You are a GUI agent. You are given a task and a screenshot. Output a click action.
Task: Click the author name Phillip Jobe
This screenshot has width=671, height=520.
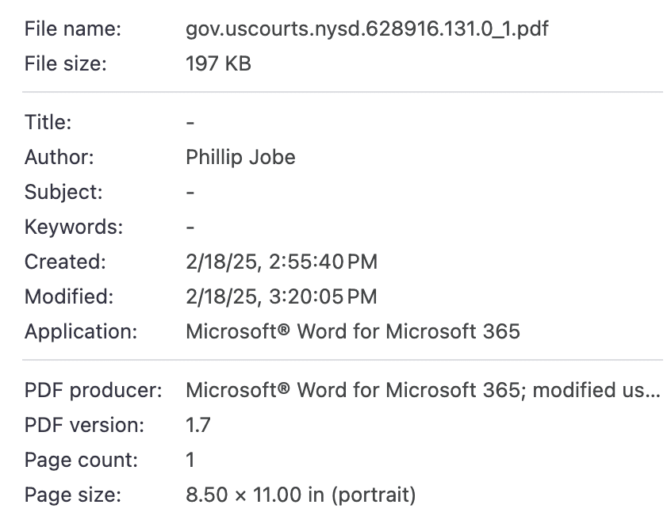[x=240, y=157]
